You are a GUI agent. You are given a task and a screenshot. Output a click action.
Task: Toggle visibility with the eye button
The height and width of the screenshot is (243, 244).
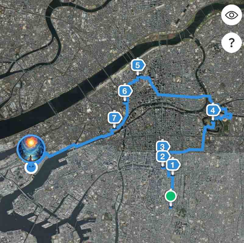click(232, 15)
